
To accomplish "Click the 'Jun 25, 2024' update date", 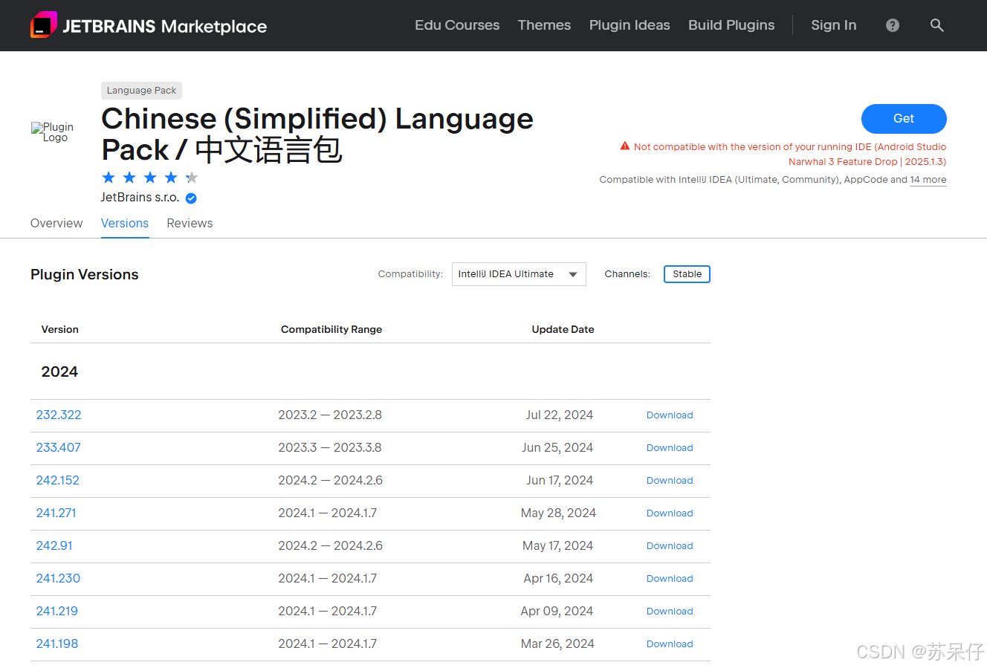I will (x=557, y=447).
